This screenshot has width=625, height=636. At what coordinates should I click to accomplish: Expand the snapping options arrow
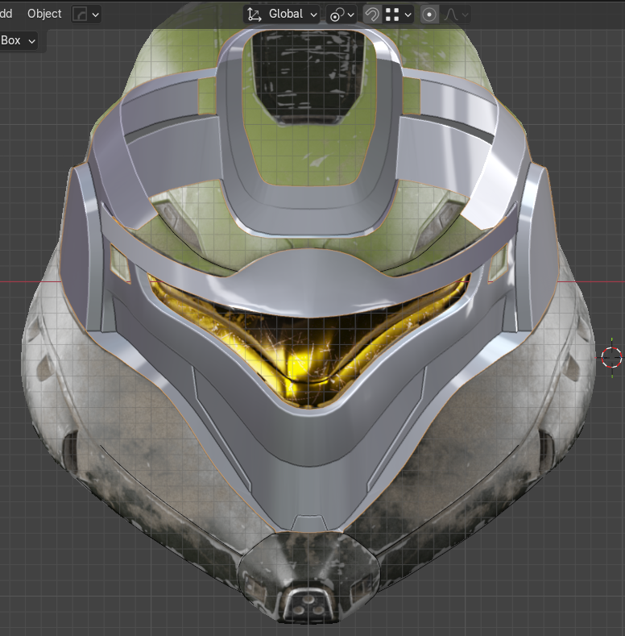(x=408, y=15)
